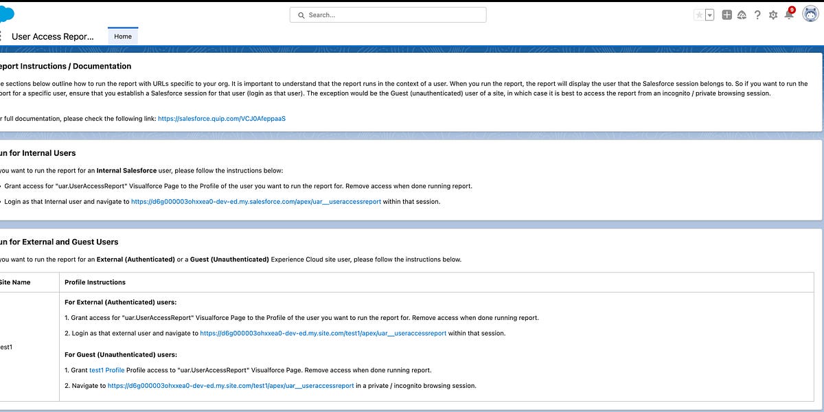Open the Guidance Center icon
The image size is (824, 412).
click(x=742, y=14)
